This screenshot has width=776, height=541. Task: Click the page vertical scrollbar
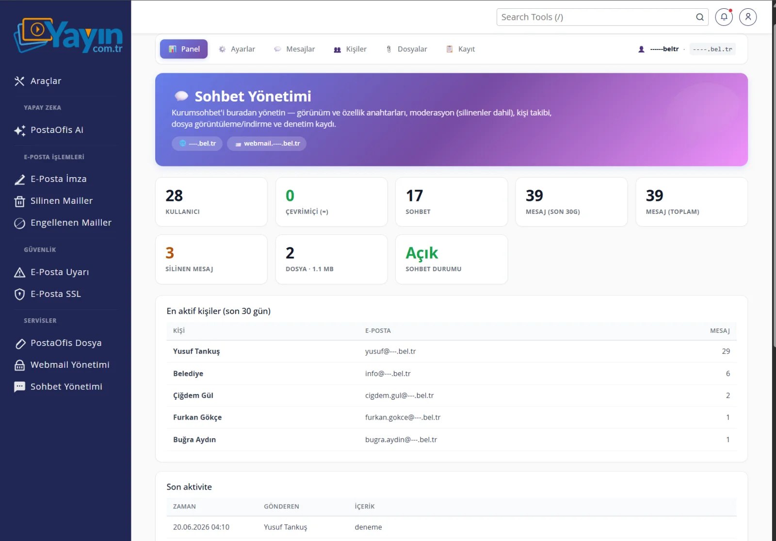(774, 184)
